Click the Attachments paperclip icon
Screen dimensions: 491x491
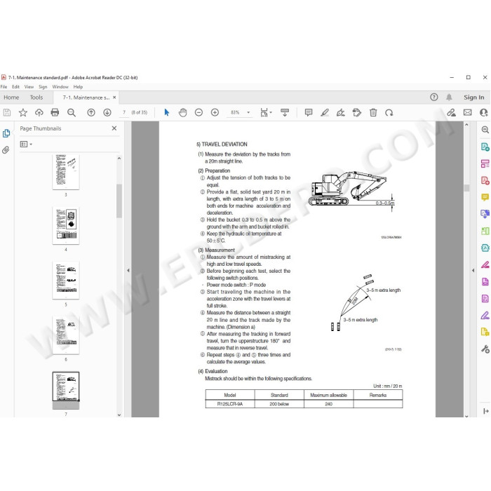[x=6, y=150]
